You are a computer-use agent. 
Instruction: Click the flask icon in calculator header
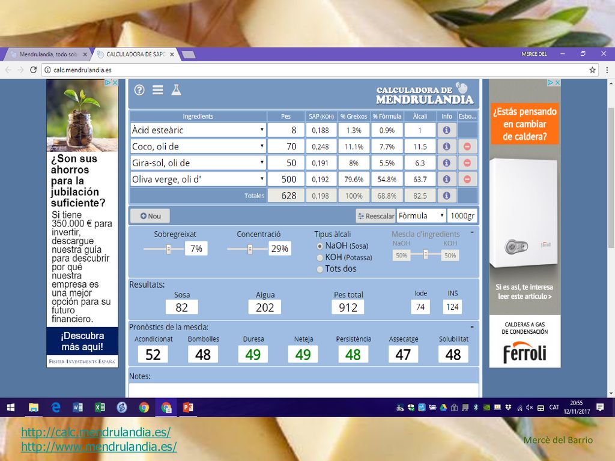point(176,90)
